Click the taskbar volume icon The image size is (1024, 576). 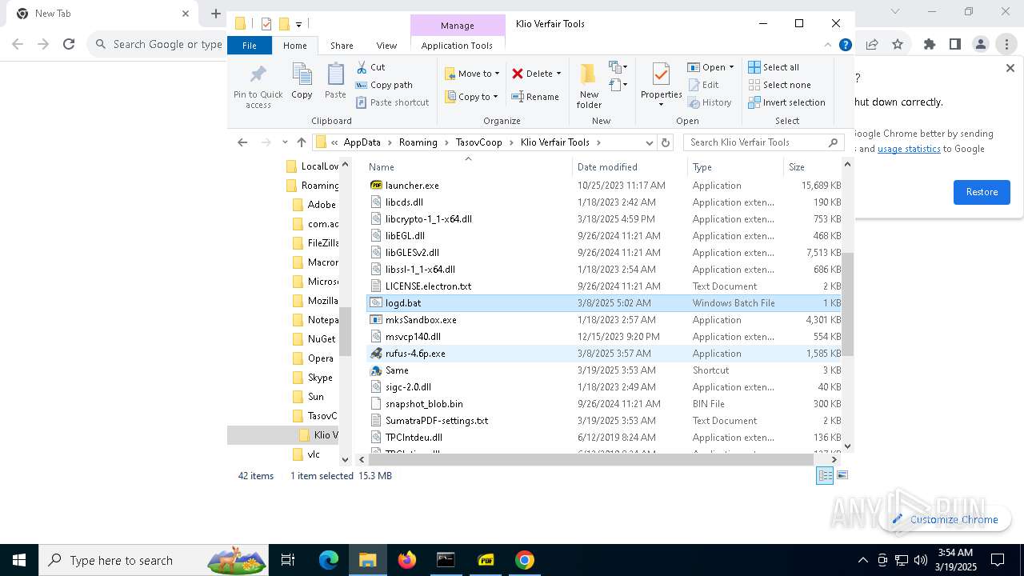point(921,560)
